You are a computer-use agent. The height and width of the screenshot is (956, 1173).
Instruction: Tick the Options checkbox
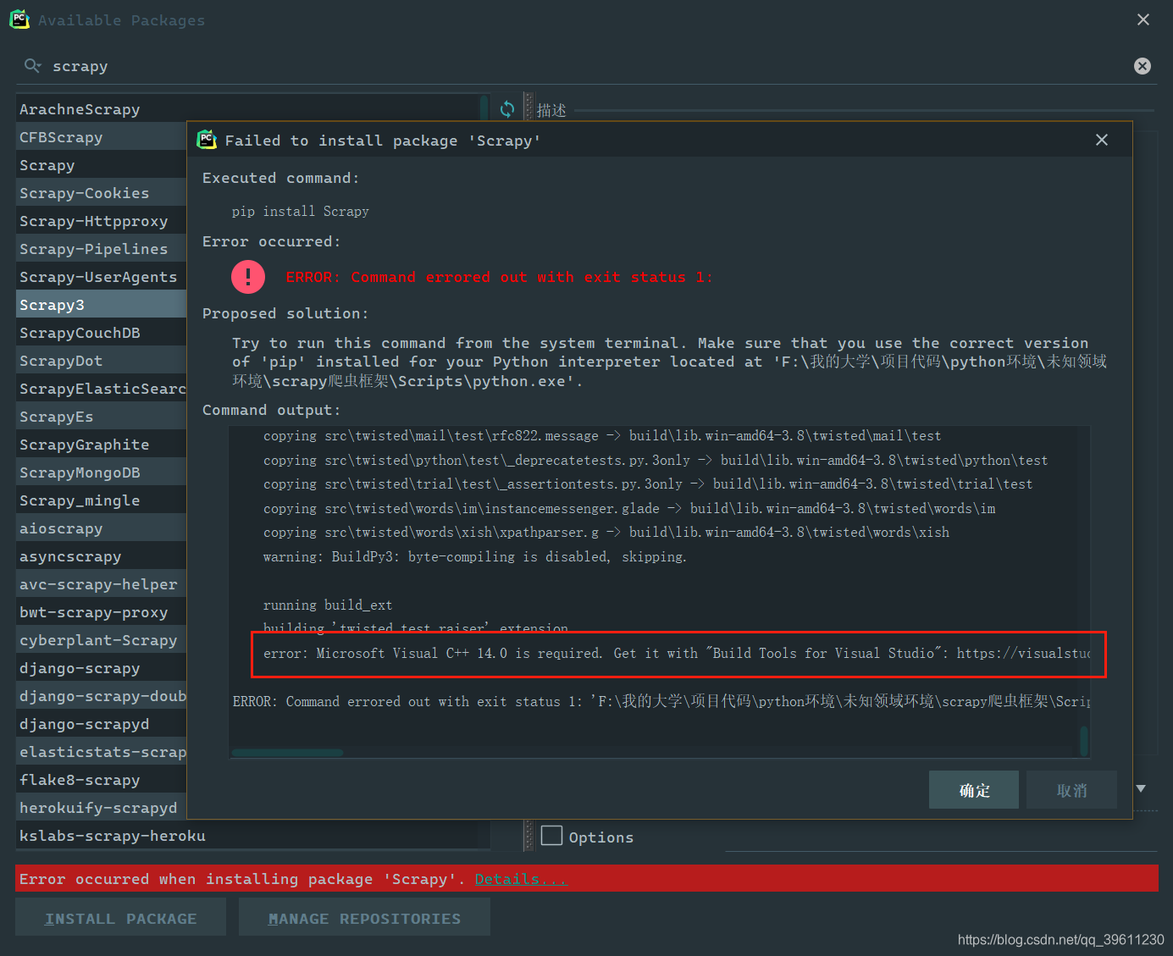[x=551, y=836]
